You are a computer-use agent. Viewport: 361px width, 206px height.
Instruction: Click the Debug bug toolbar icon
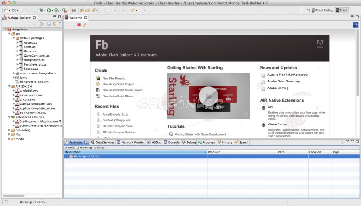(41, 10)
